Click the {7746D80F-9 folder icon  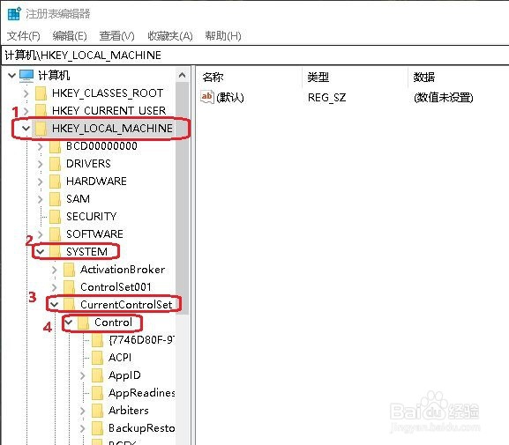[x=97, y=340]
